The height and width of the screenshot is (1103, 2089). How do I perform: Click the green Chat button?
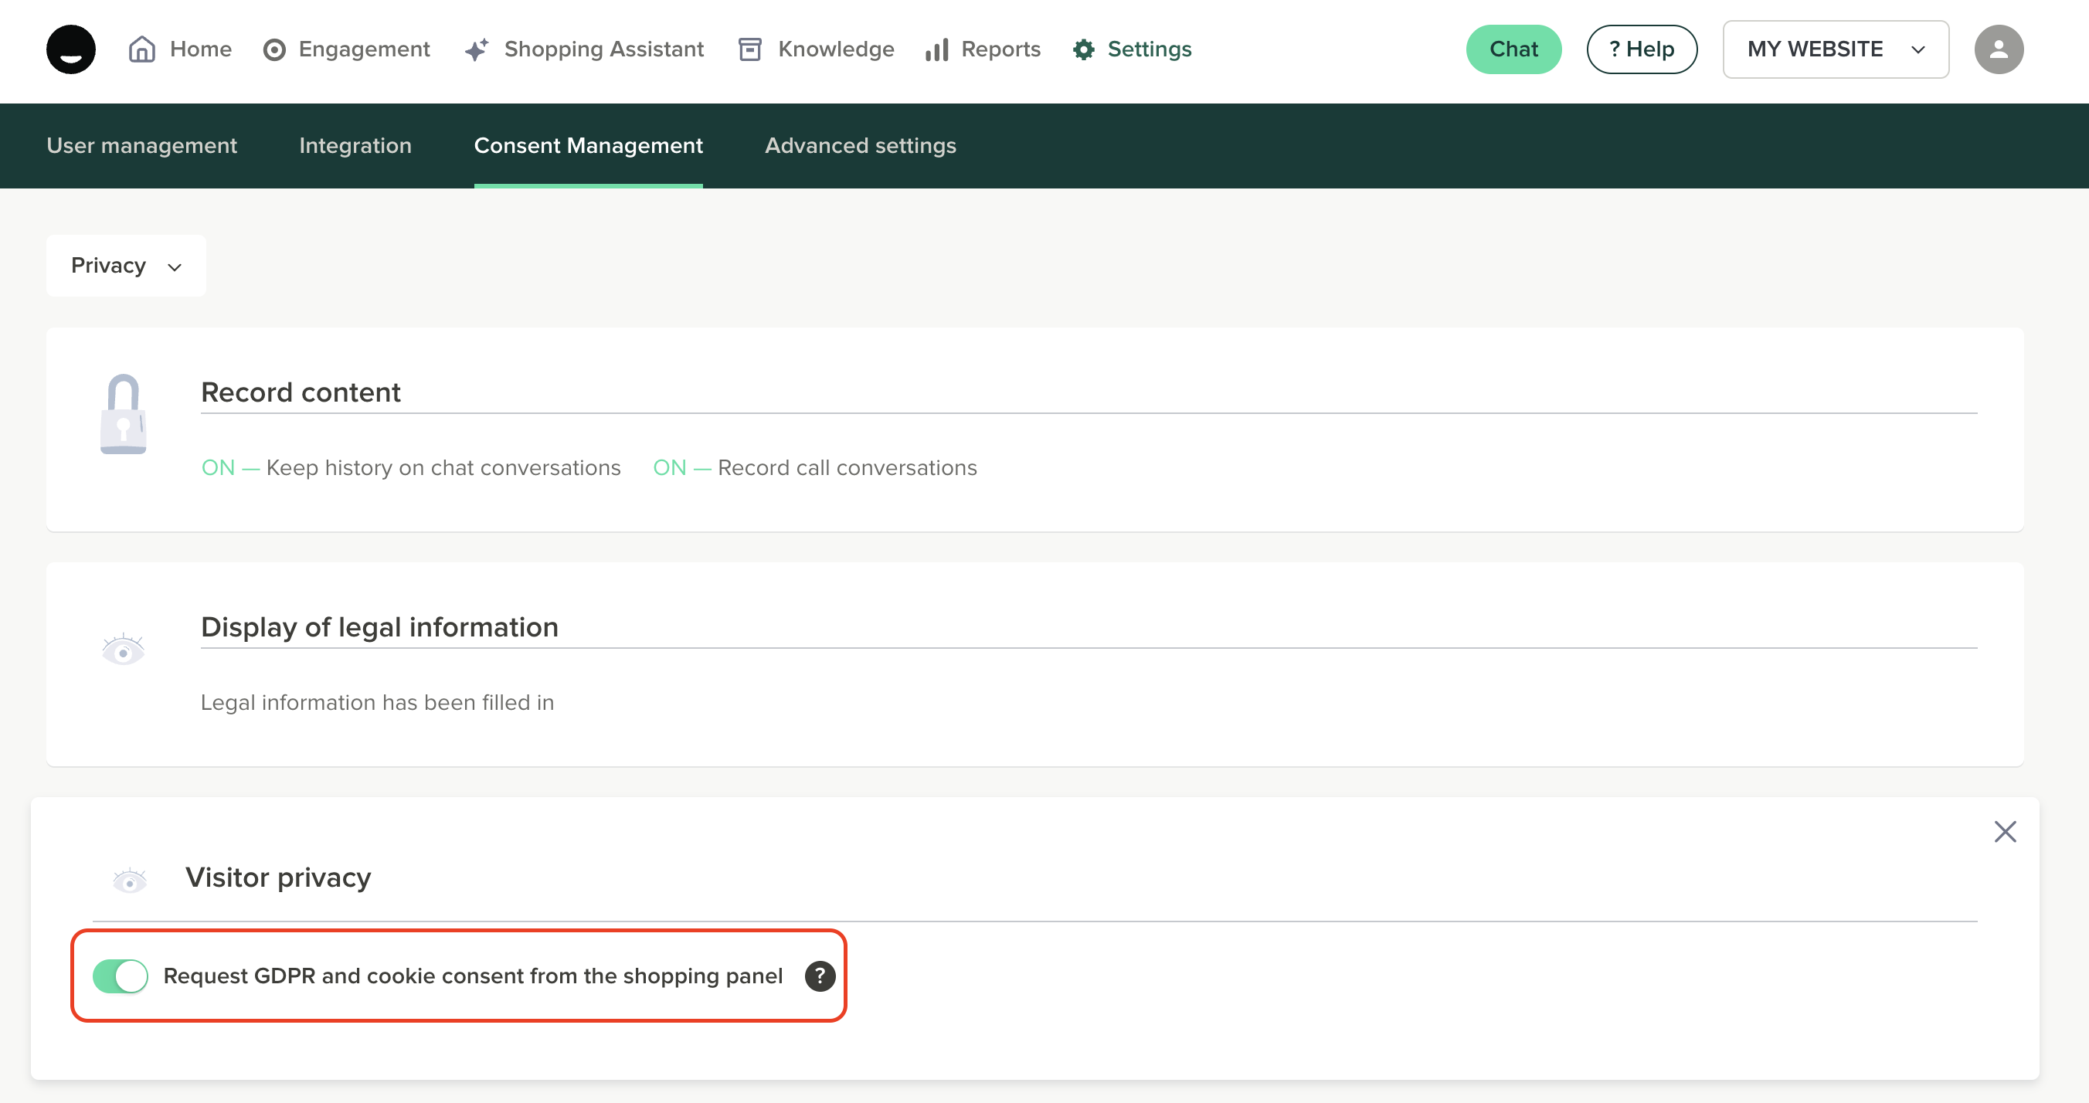[x=1513, y=49]
